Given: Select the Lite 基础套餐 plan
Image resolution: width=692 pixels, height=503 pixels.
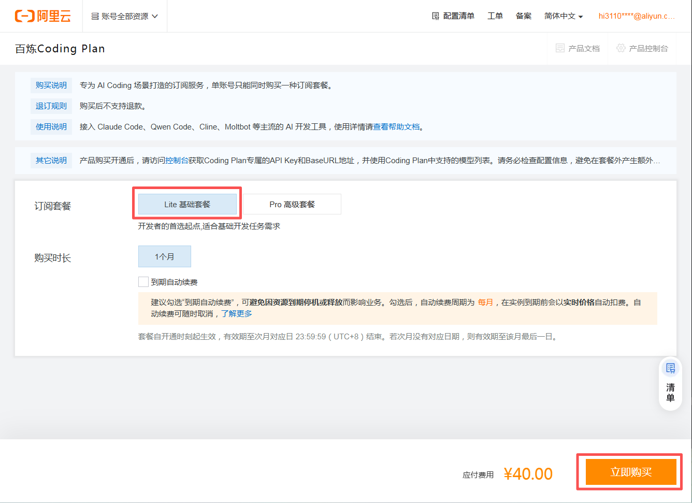Looking at the screenshot, I should pos(188,204).
